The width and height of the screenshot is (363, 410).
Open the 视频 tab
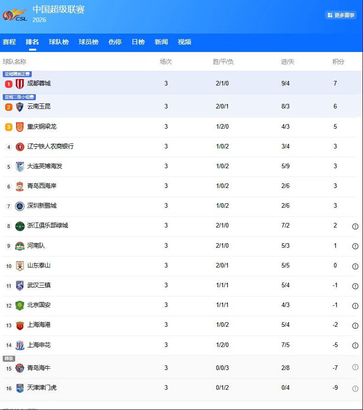point(184,42)
